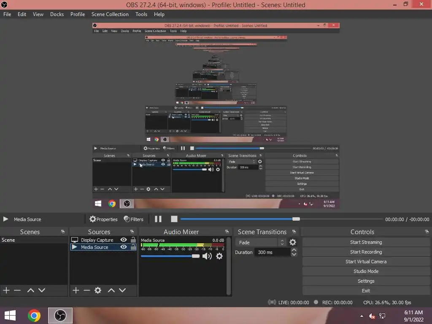
Task: Click the Duration 300 ms field
Action: click(x=272, y=252)
